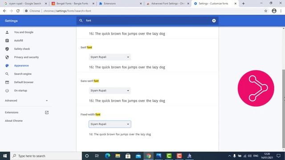The width and height of the screenshot is (285, 160).
Task: Open a new browser tab
Action: [244, 4]
